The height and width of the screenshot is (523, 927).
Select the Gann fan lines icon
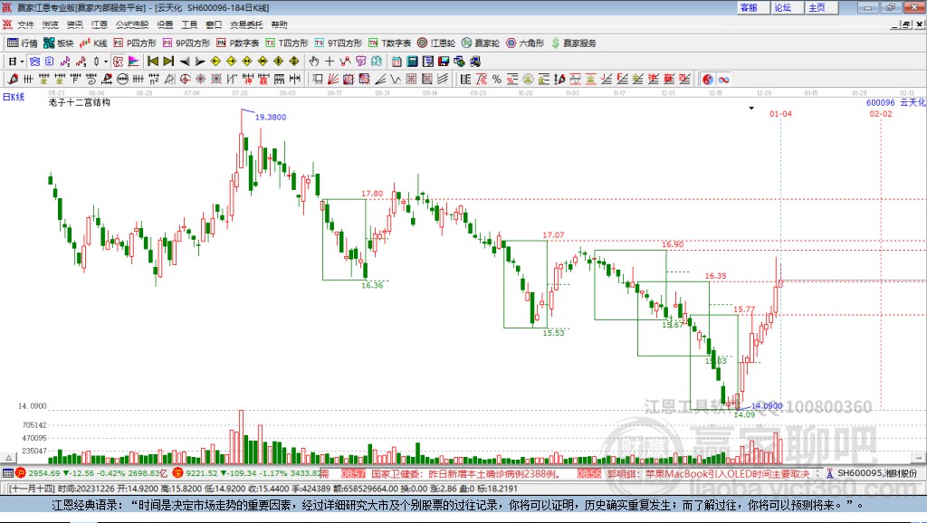(333, 80)
